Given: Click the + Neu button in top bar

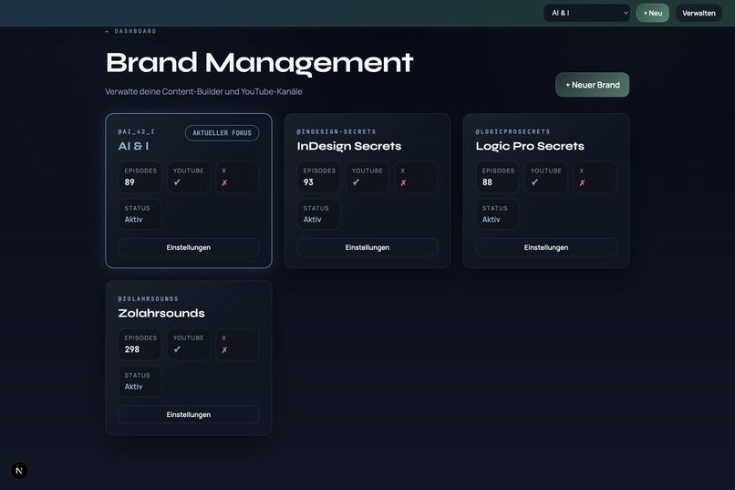Looking at the screenshot, I should coord(653,13).
